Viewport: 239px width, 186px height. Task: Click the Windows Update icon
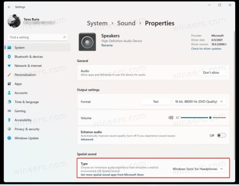[9, 138]
